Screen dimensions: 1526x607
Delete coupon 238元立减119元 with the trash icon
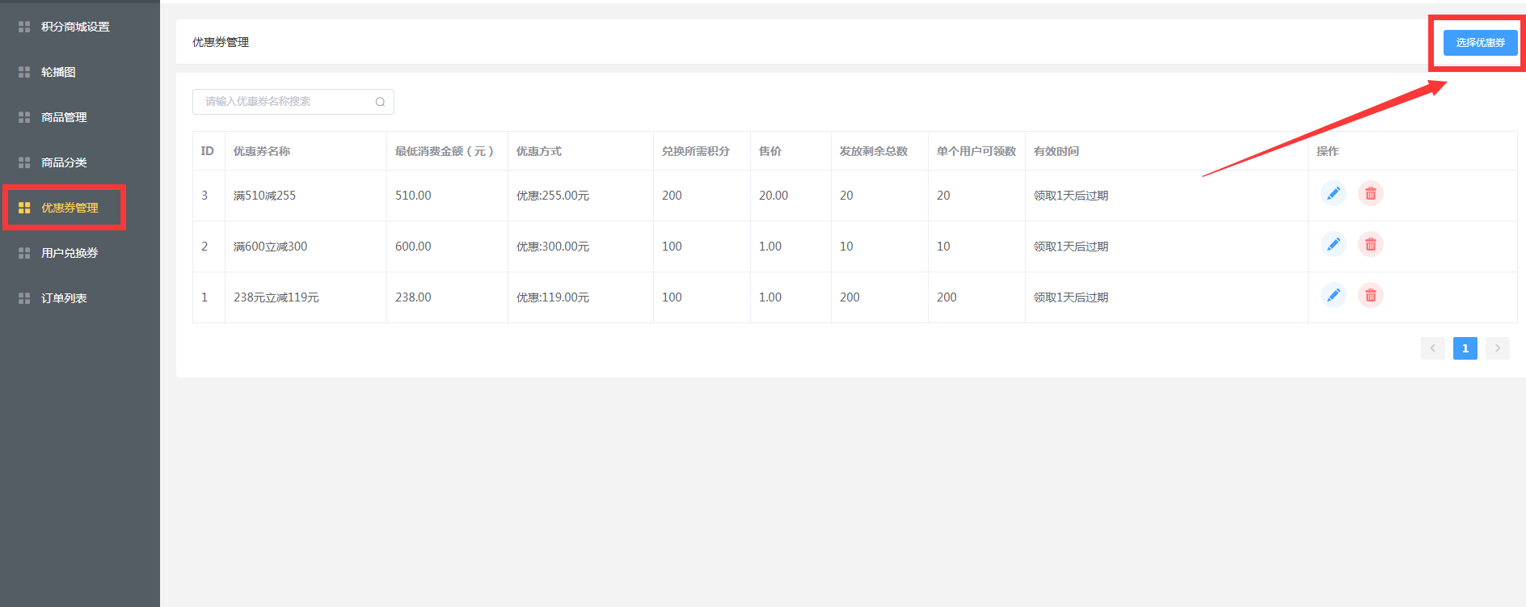pyautogui.click(x=1371, y=296)
